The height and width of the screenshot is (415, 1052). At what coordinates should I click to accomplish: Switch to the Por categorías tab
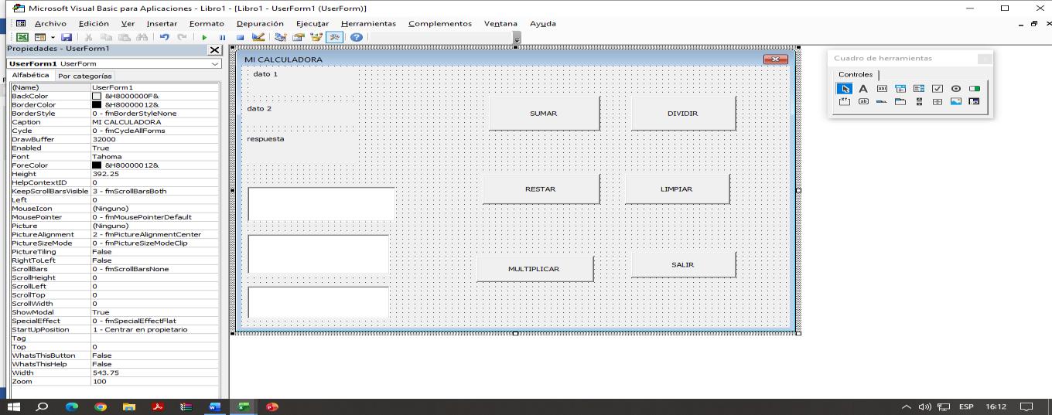(x=84, y=76)
